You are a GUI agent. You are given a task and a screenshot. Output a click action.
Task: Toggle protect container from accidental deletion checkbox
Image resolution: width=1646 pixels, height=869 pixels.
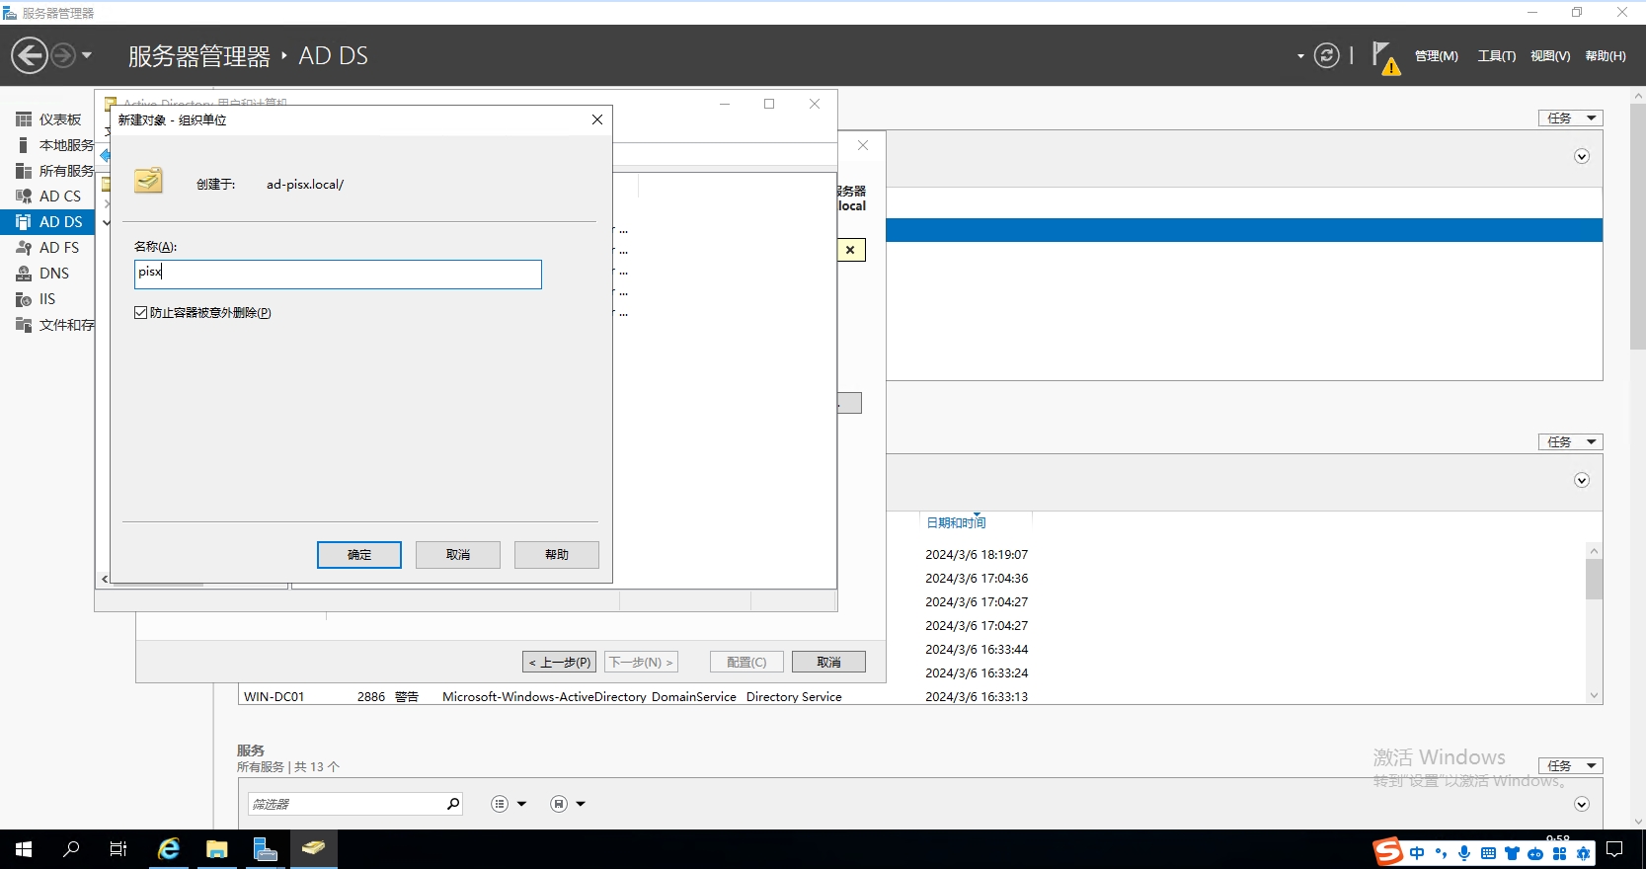click(141, 313)
